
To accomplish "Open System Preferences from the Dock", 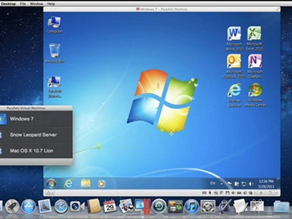I will pos(208,206).
